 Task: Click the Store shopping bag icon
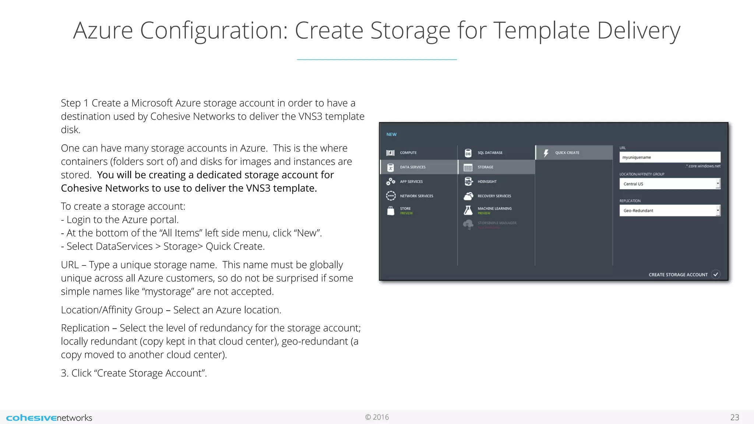(391, 211)
